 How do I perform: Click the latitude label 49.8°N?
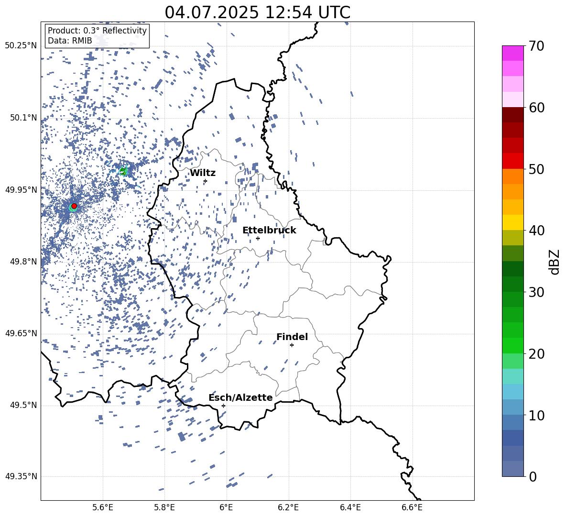point(23,261)
